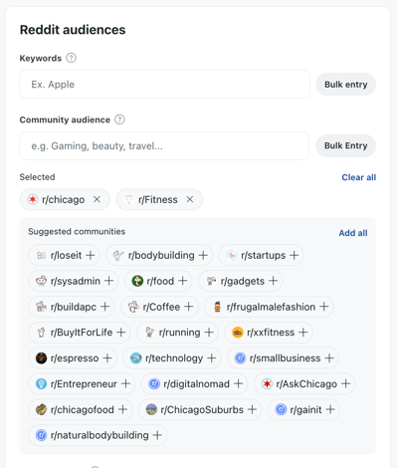
Task: Click the plus icon on r/ChicagoSuburbs
Action: click(x=252, y=409)
